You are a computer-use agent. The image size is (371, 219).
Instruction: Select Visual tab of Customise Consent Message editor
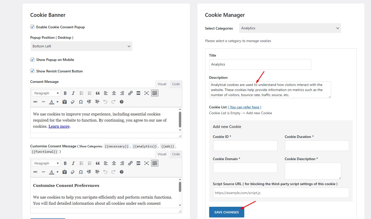162,154
